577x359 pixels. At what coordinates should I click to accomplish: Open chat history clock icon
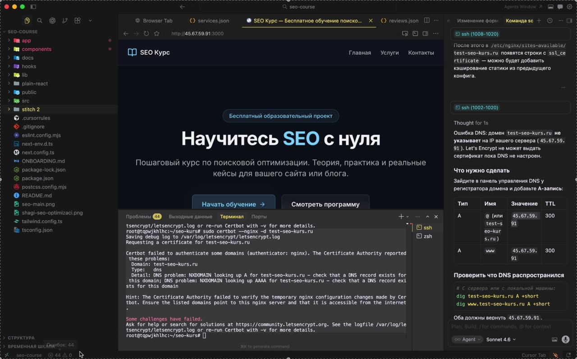pyautogui.click(x=550, y=20)
